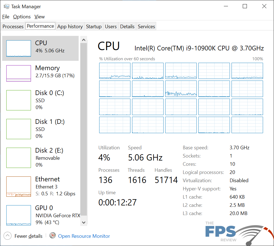Click 'Ethernet 3' adapter name text
This screenshot has width=274, height=246.
(47, 187)
